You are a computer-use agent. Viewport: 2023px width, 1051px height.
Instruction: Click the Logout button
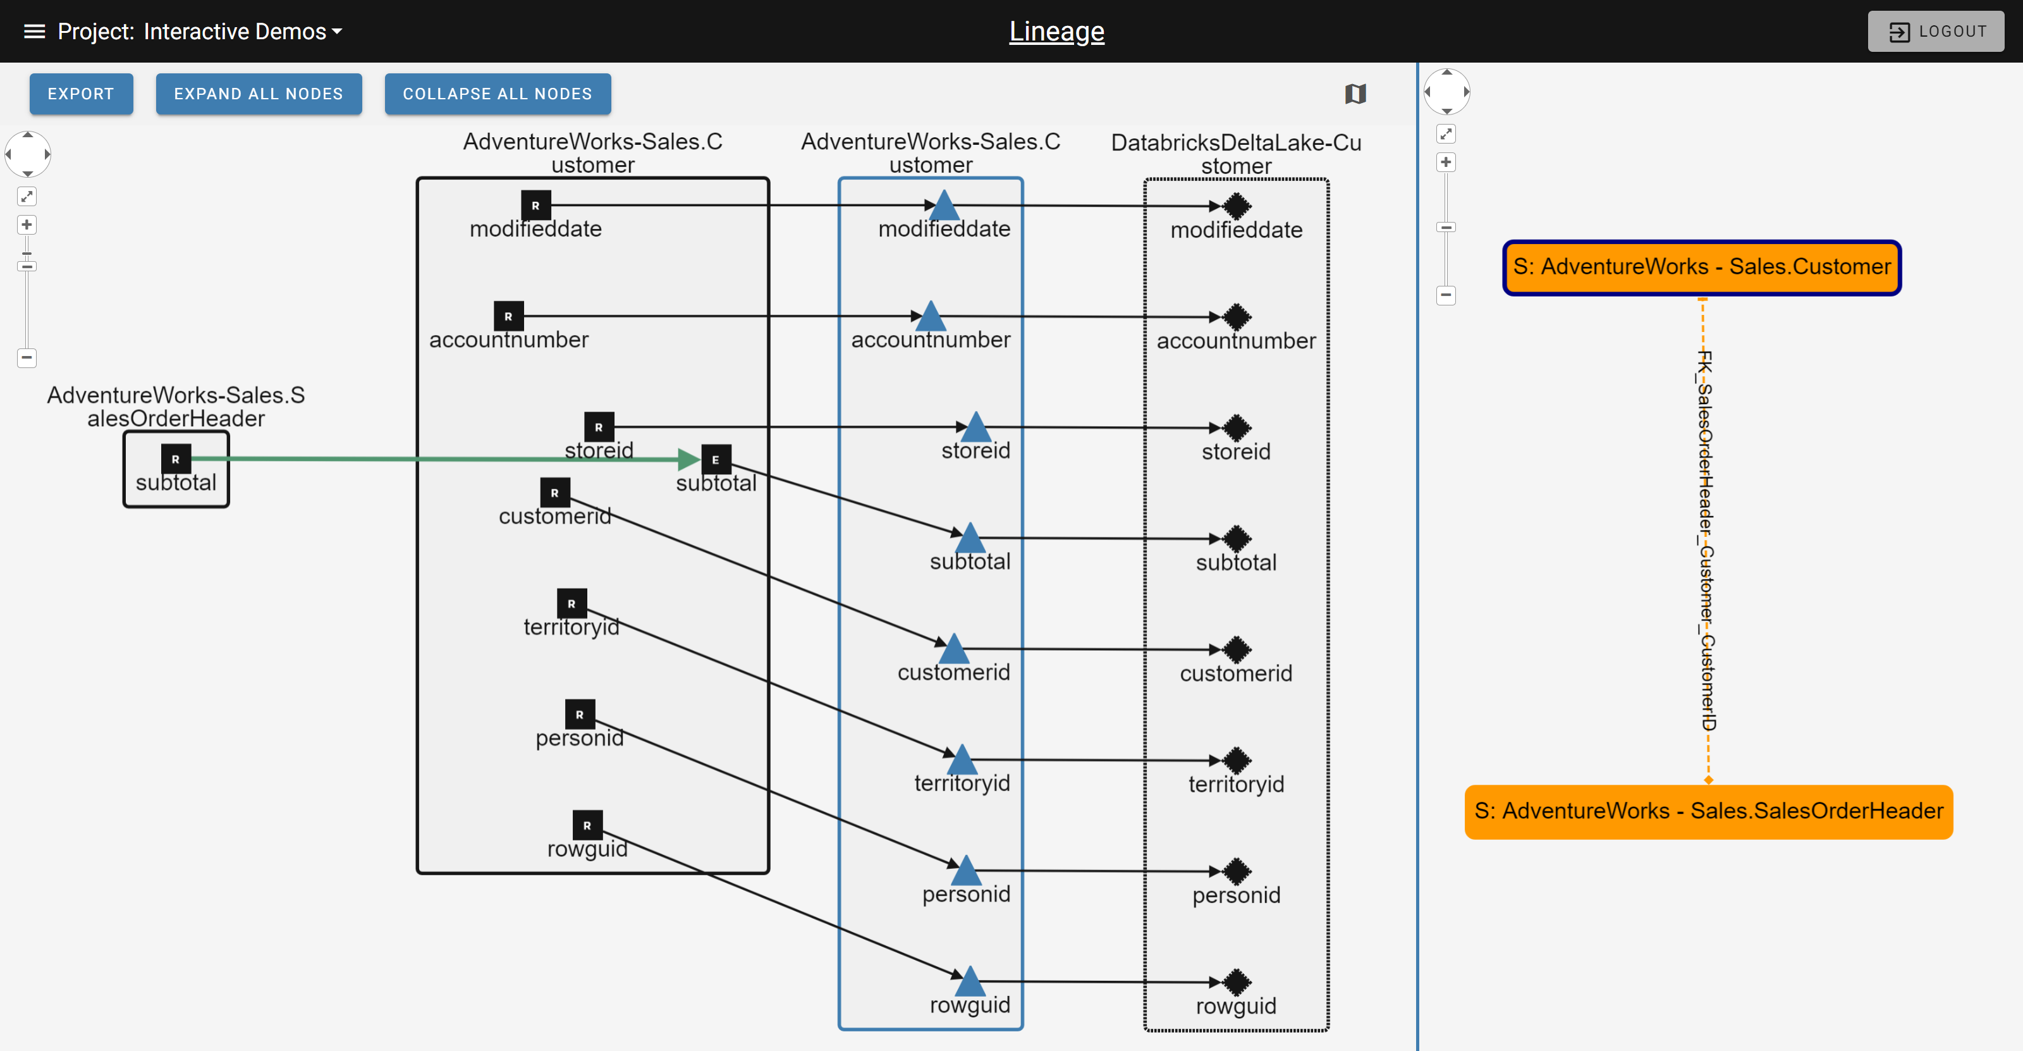tap(1935, 32)
